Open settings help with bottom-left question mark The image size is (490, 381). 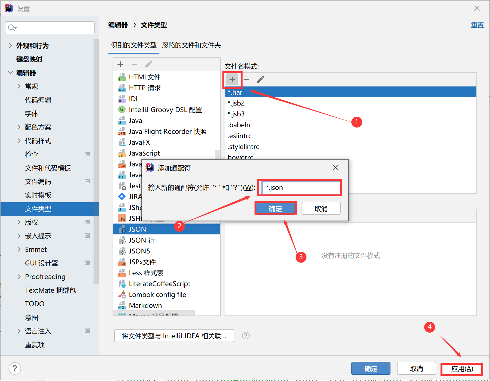pyautogui.click(x=15, y=368)
